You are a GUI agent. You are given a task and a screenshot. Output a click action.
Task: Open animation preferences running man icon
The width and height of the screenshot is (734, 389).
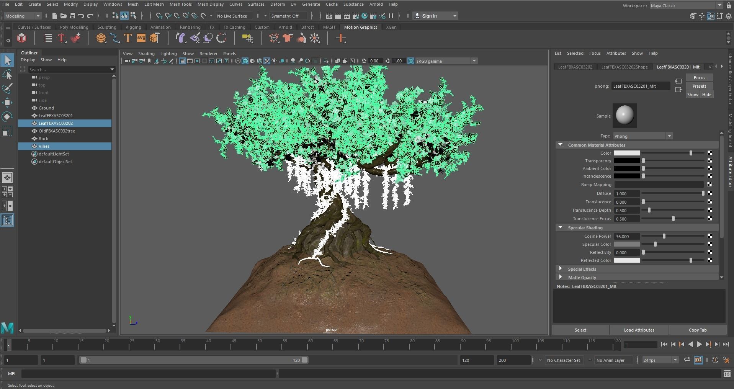pos(726,360)
